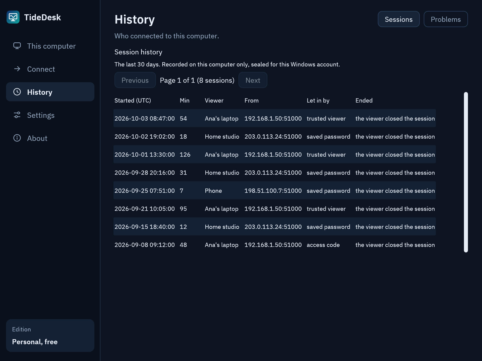Screen dimensions: 482x361
Task: Click the arrow icon beside Connect
Action: point(17,69)
